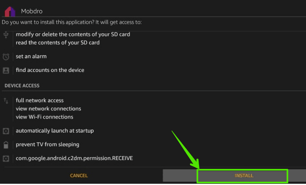
Task: Select 'com.google.android.c2dm.permission.RECEIVE' entry
Action: click(x=74, y=158)
